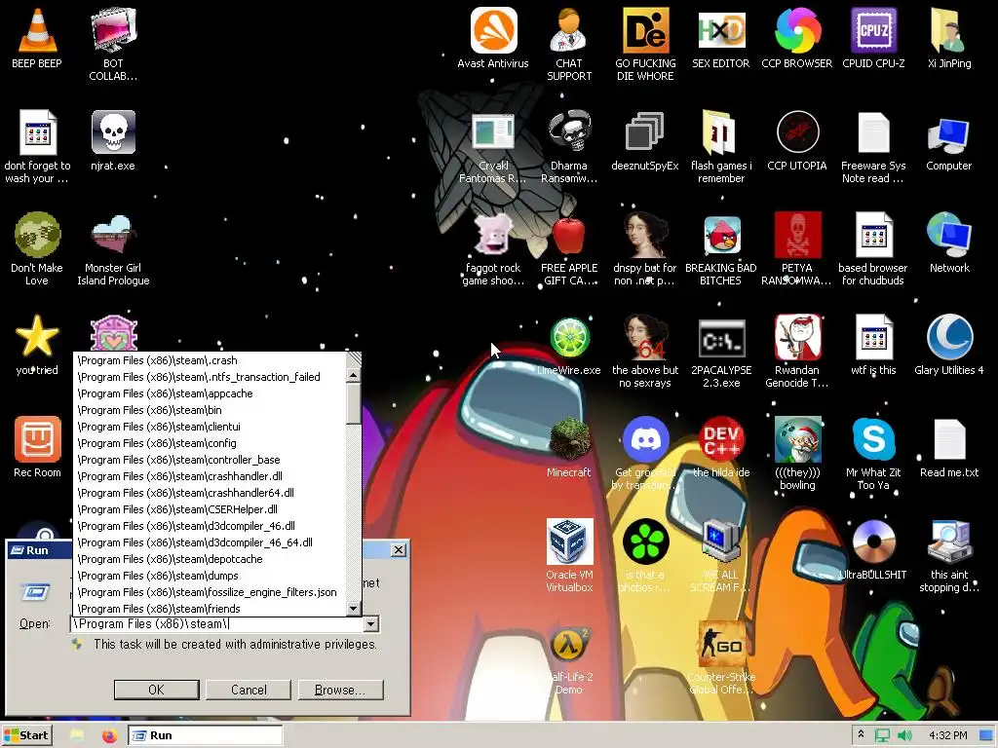Open the 'wtf is this' file icon
Viewport: 998px width, 748px height.
(873, 336)
